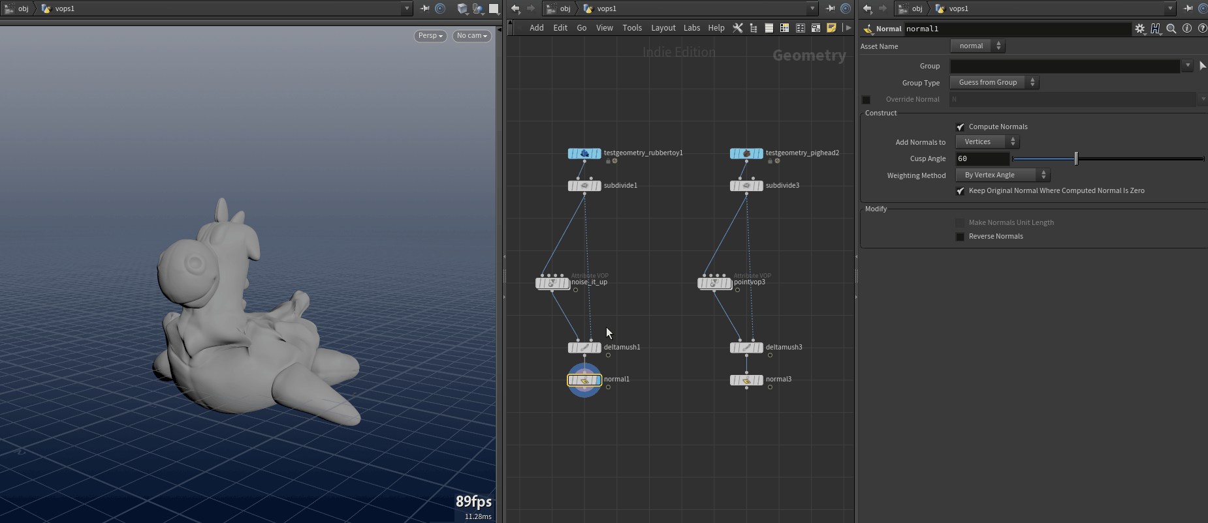The height and width of the screenshot is (523, 1208).
Task: Open the Layout menu in network editor
Action: [663, 28]
